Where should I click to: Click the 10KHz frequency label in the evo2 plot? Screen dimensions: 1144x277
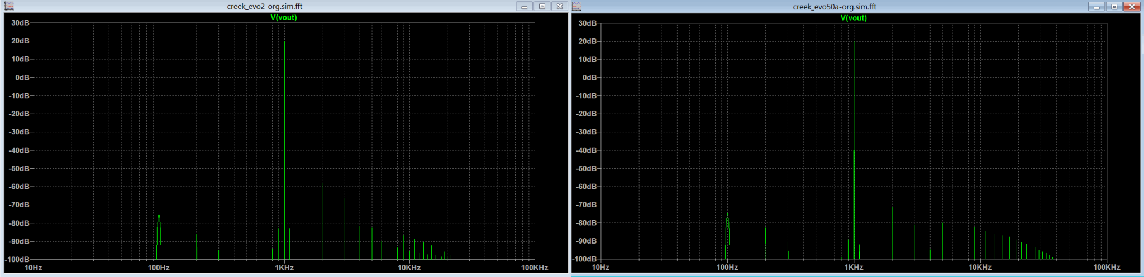(409, 268)
